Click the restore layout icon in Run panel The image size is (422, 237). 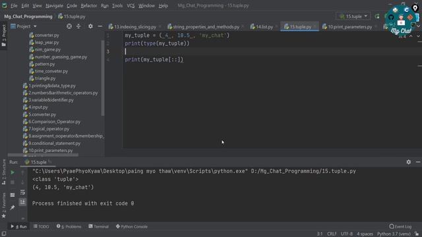(13, 195)
